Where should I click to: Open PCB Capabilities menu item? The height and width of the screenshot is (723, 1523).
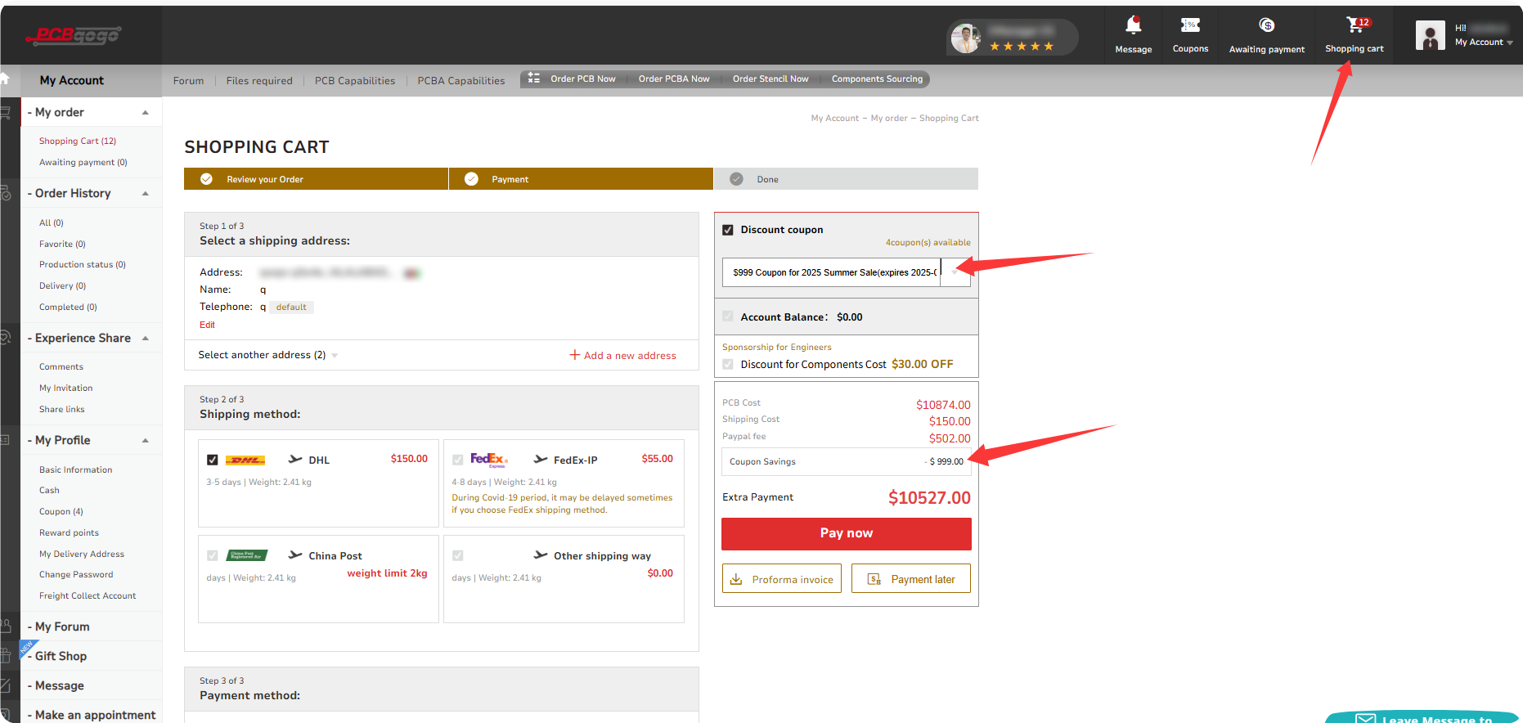tap(355, 80)
